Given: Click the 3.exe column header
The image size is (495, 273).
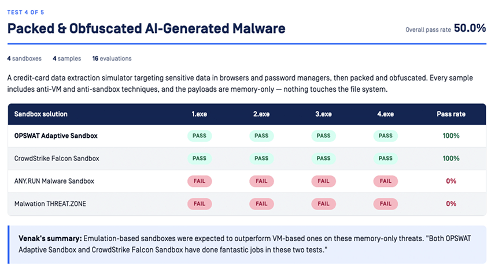Looking at the screenshot, I should tap(323, 114).
